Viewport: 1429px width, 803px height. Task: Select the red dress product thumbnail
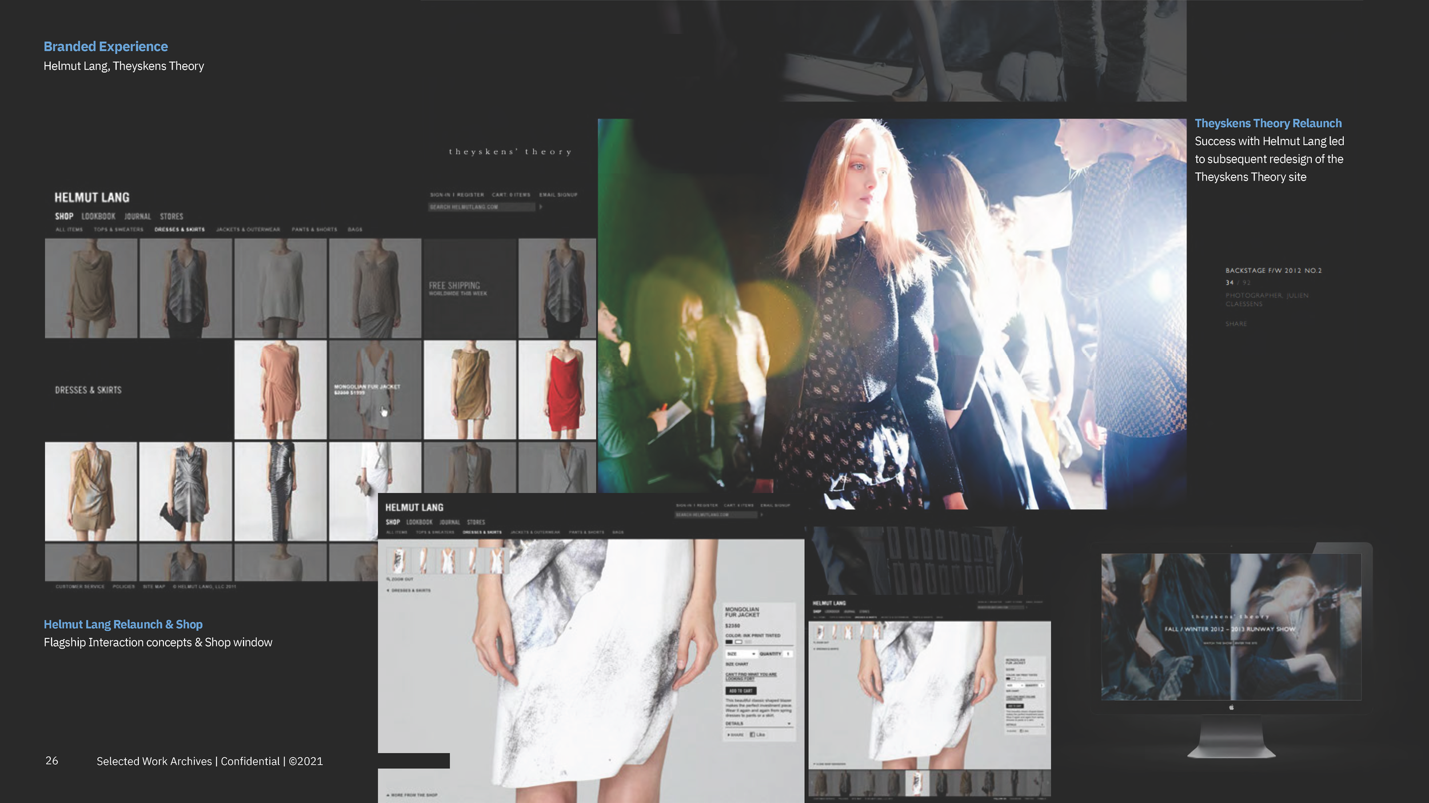point(557,391)
